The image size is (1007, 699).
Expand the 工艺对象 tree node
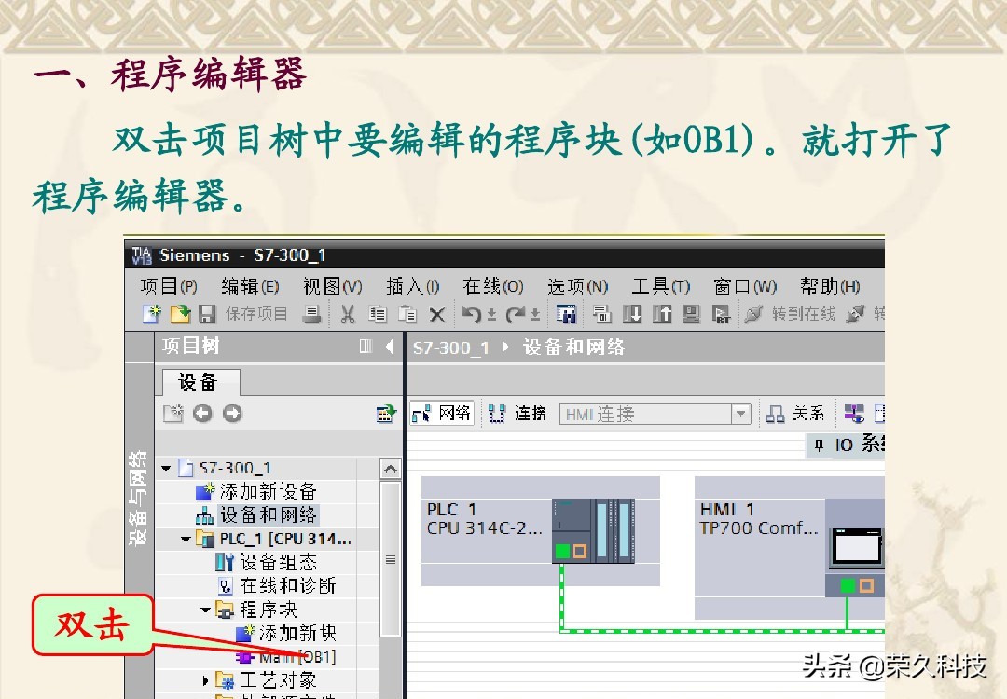[x=204, y=680]
